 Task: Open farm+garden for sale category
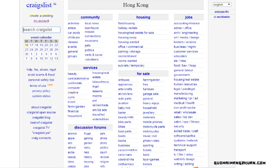click(151, 80)
